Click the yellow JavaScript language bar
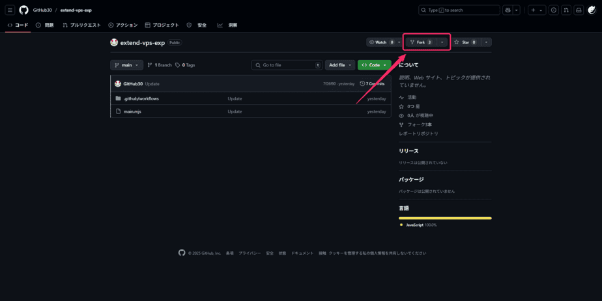The height and width of the screenshot is (301, 602). pos(446,218)
